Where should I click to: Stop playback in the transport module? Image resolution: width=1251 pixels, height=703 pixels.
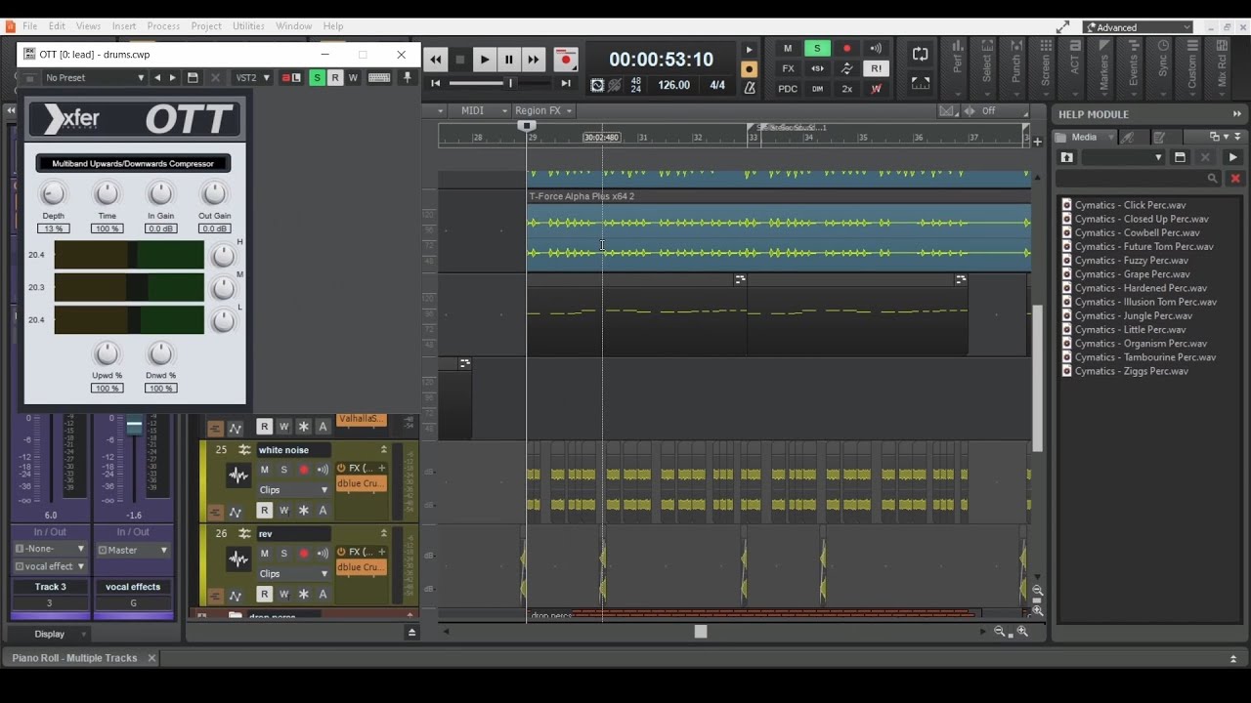click(460, 60)
